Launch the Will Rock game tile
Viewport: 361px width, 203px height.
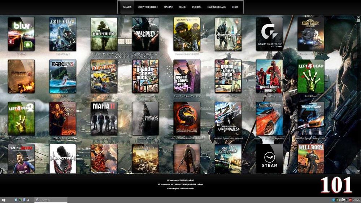[311, 159]
